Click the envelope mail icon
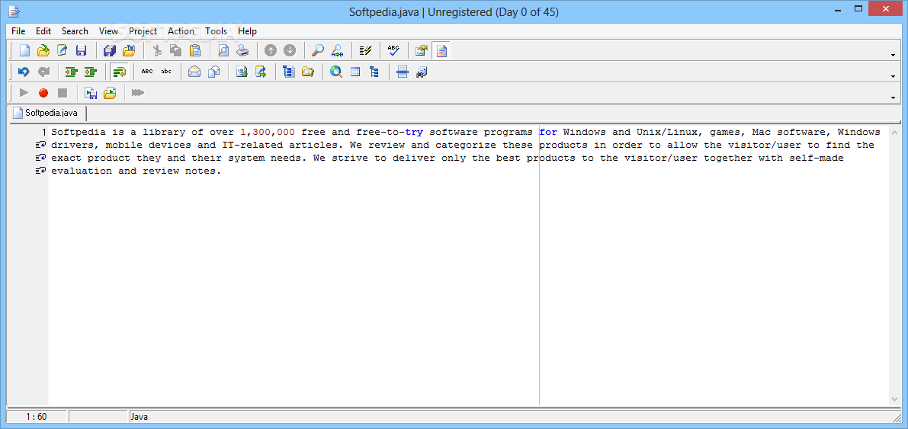This screenshot has width=908, height=429. click(x=194, y=72)
